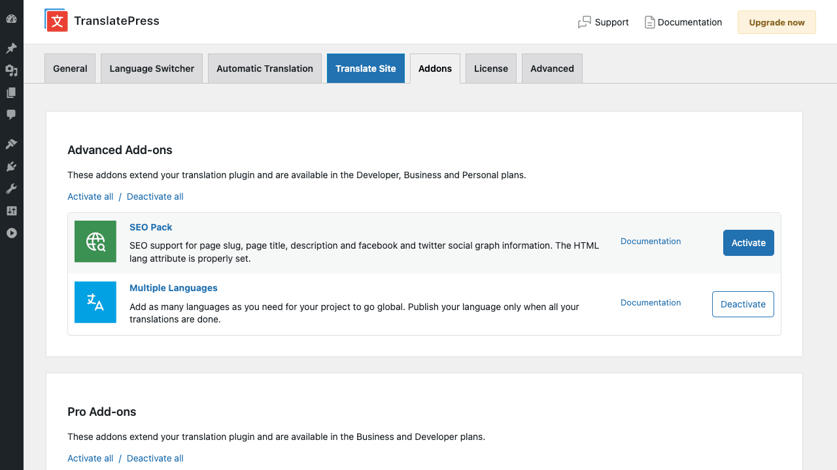Activate the SEO Pack add-on
The image size is (837, 470).
(749, 243)
